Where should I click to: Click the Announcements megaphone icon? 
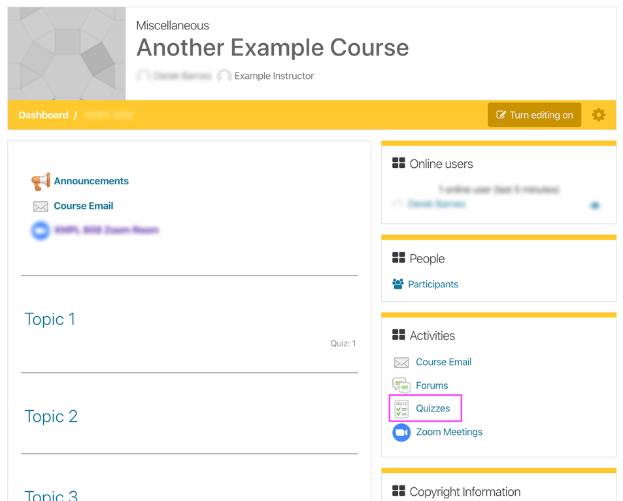tap(41, 180)
